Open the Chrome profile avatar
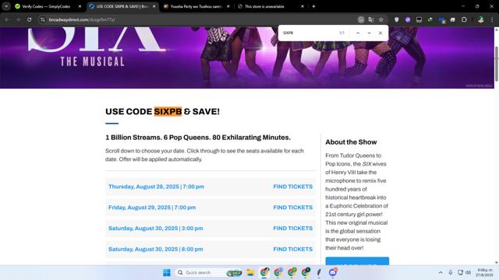 tap(480, 19)
